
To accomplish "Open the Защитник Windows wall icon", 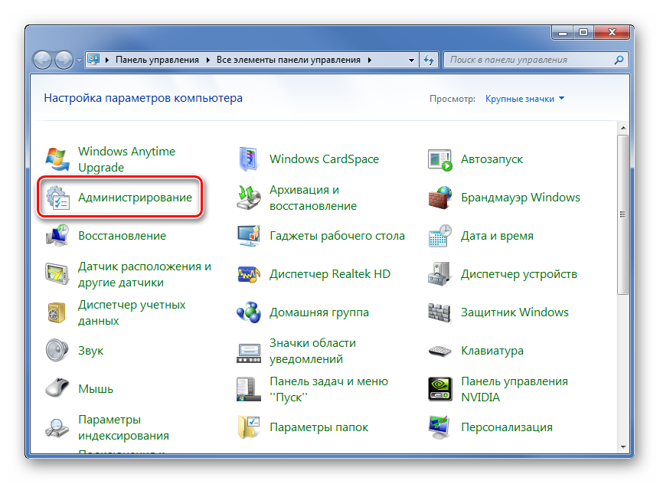I will 440,312.
